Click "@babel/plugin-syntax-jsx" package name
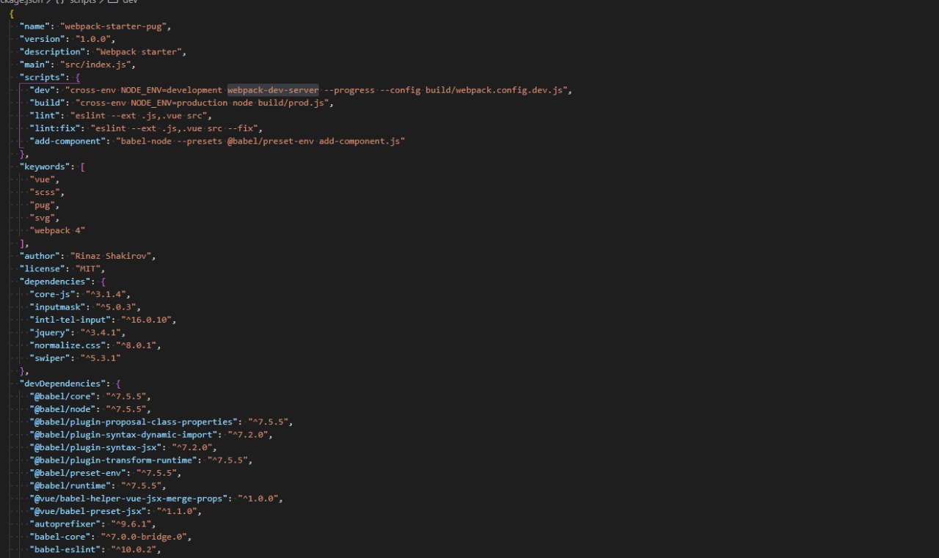The image size is (939, 558). click(98, 447)
